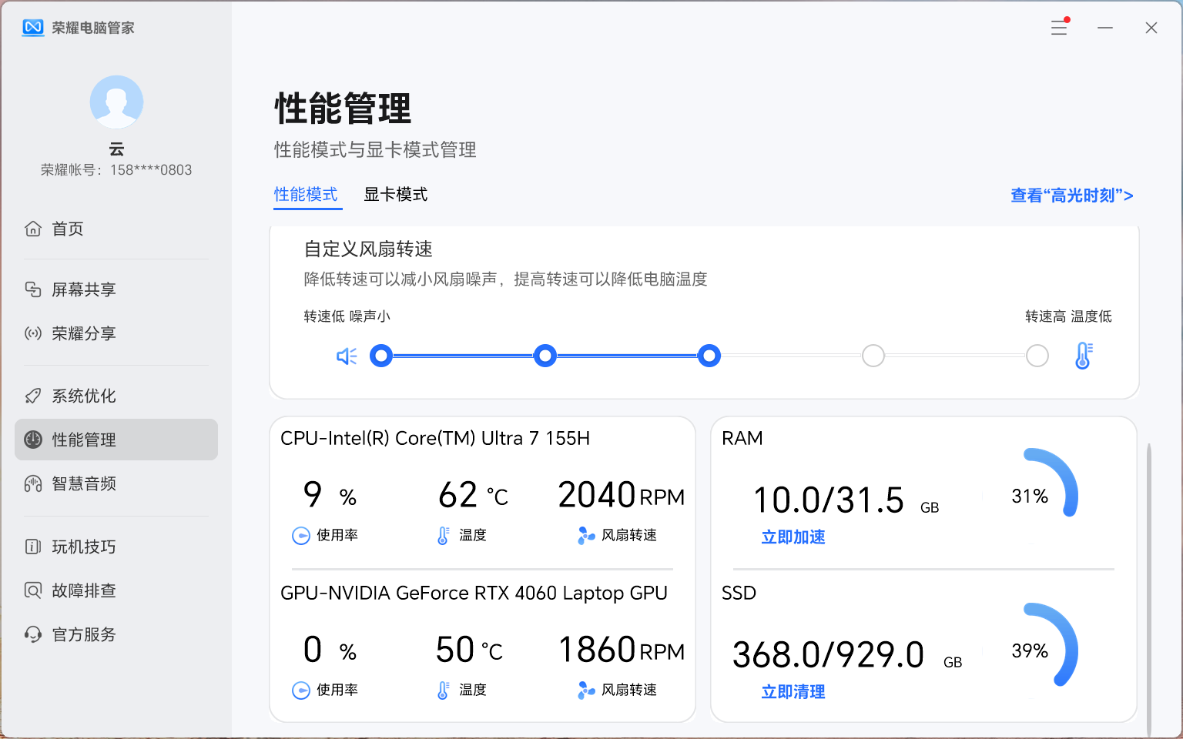Open 故障排查 in the sidebar
The image size is (1183, 739).
[116, 590]
